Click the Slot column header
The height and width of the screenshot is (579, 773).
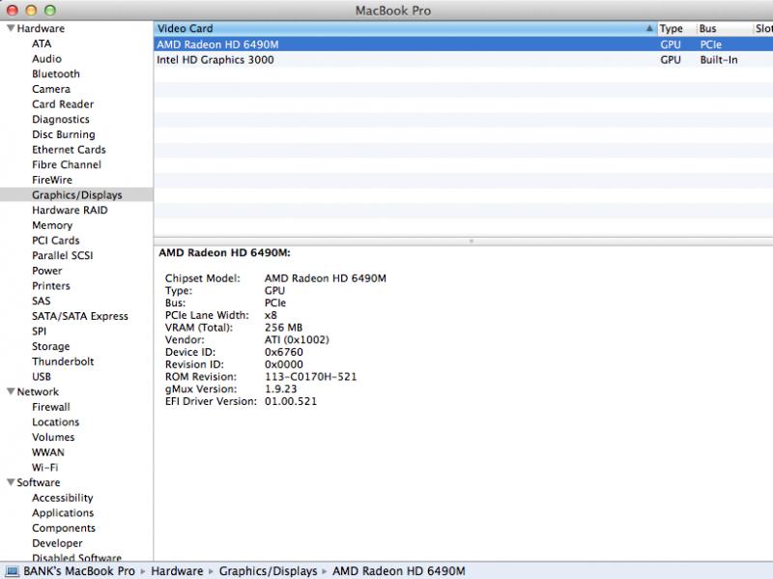763,29
